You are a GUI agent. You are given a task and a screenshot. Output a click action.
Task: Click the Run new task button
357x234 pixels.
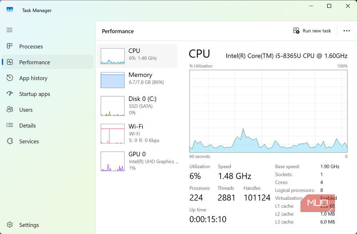tap(312, 31)
